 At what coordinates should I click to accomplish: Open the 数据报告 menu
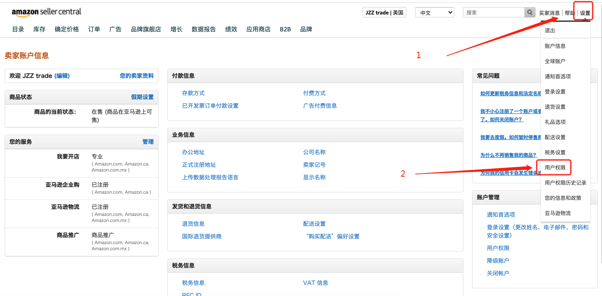coord(204,29)
